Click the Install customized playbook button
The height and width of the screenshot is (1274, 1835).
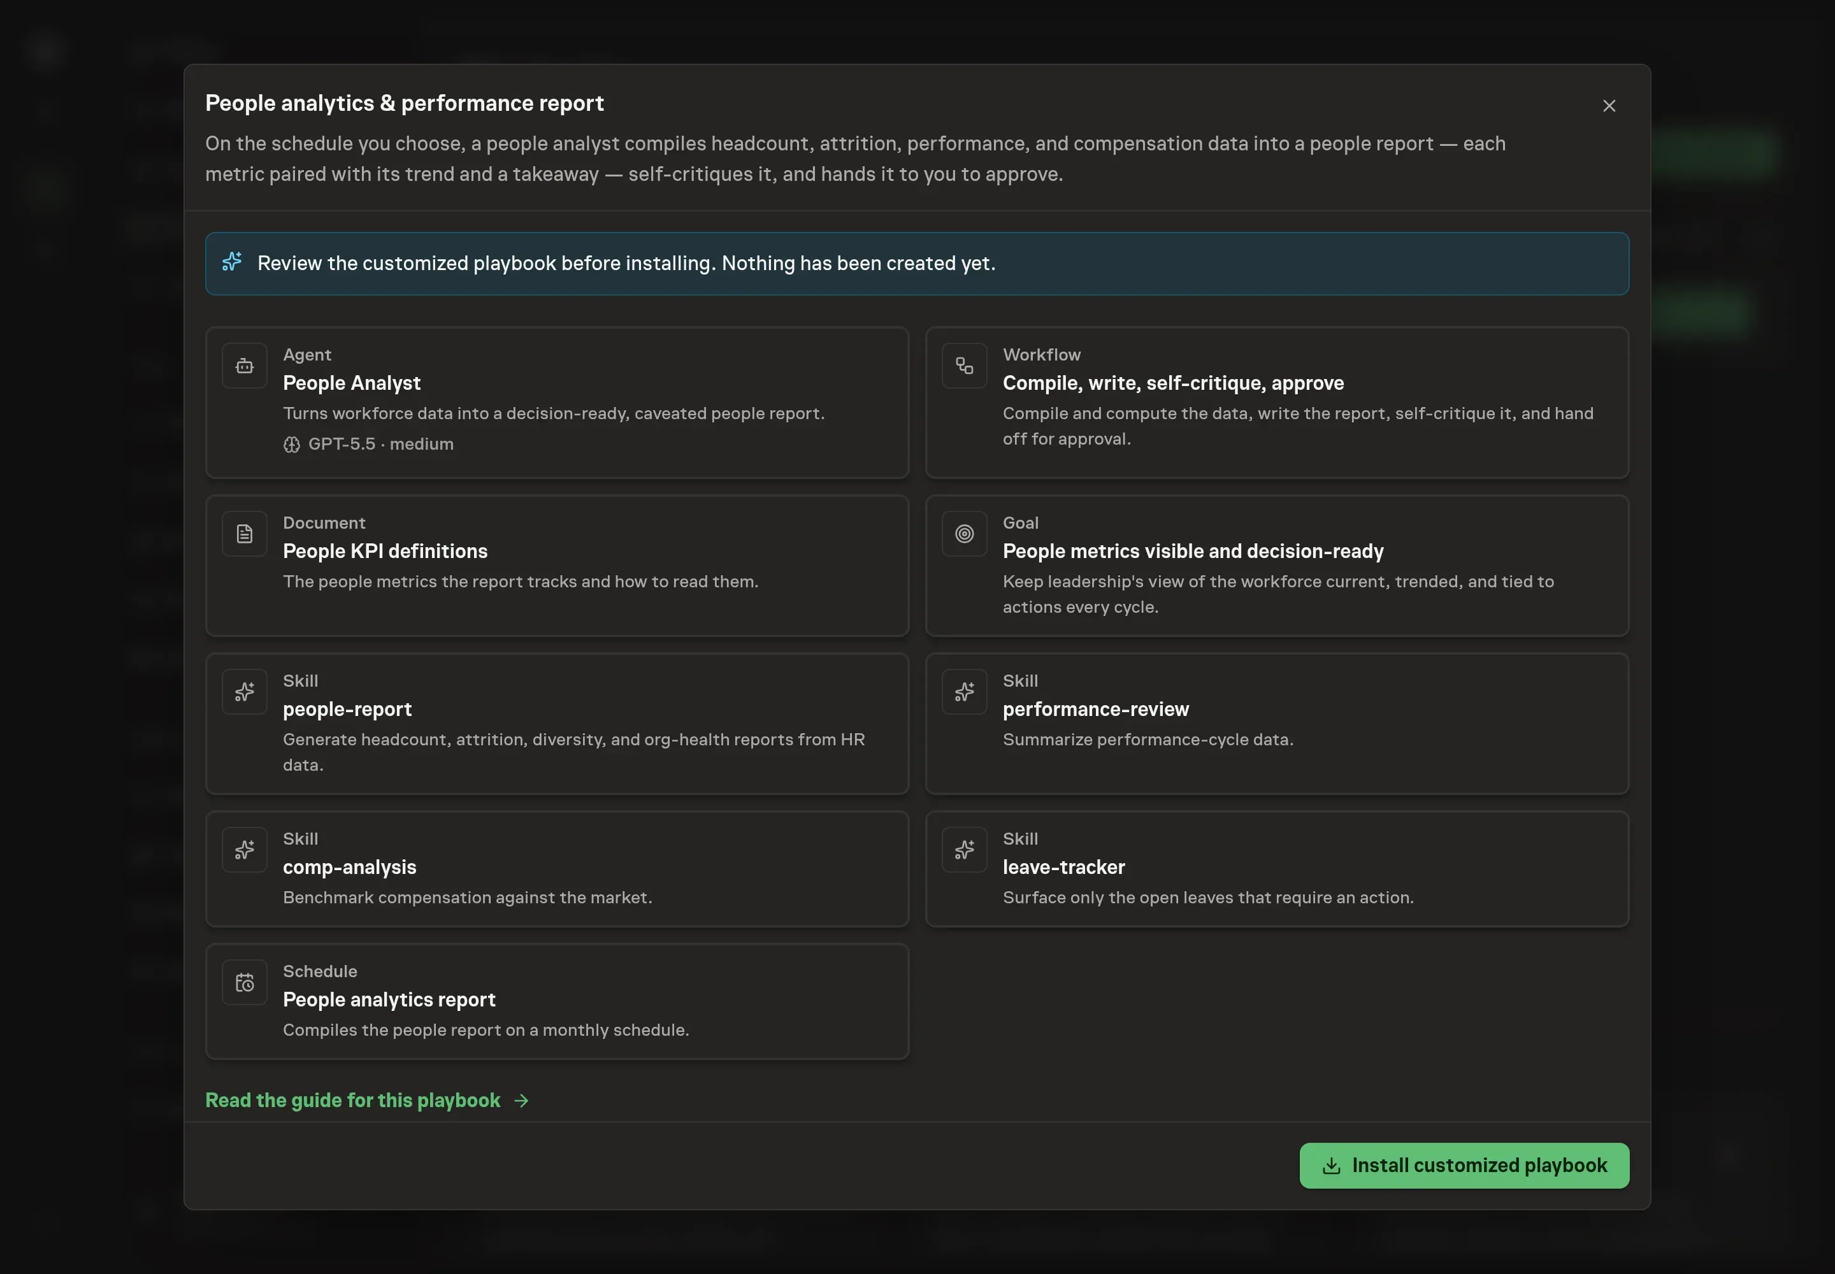click(1464, 1166)
